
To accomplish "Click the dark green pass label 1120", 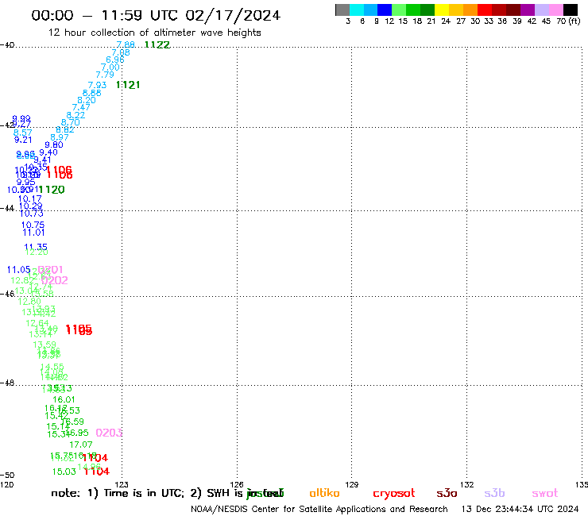I will (x=52, y=190).
